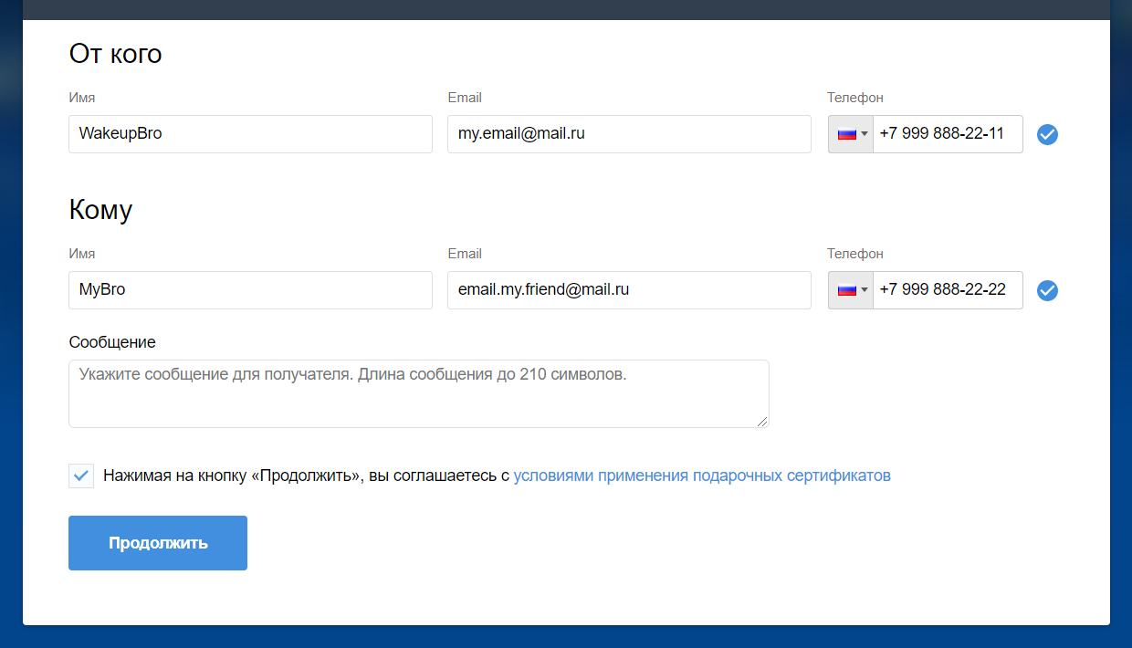
Task: Select the recipient name field containing MyBro
Action: [x=250, y=290]
